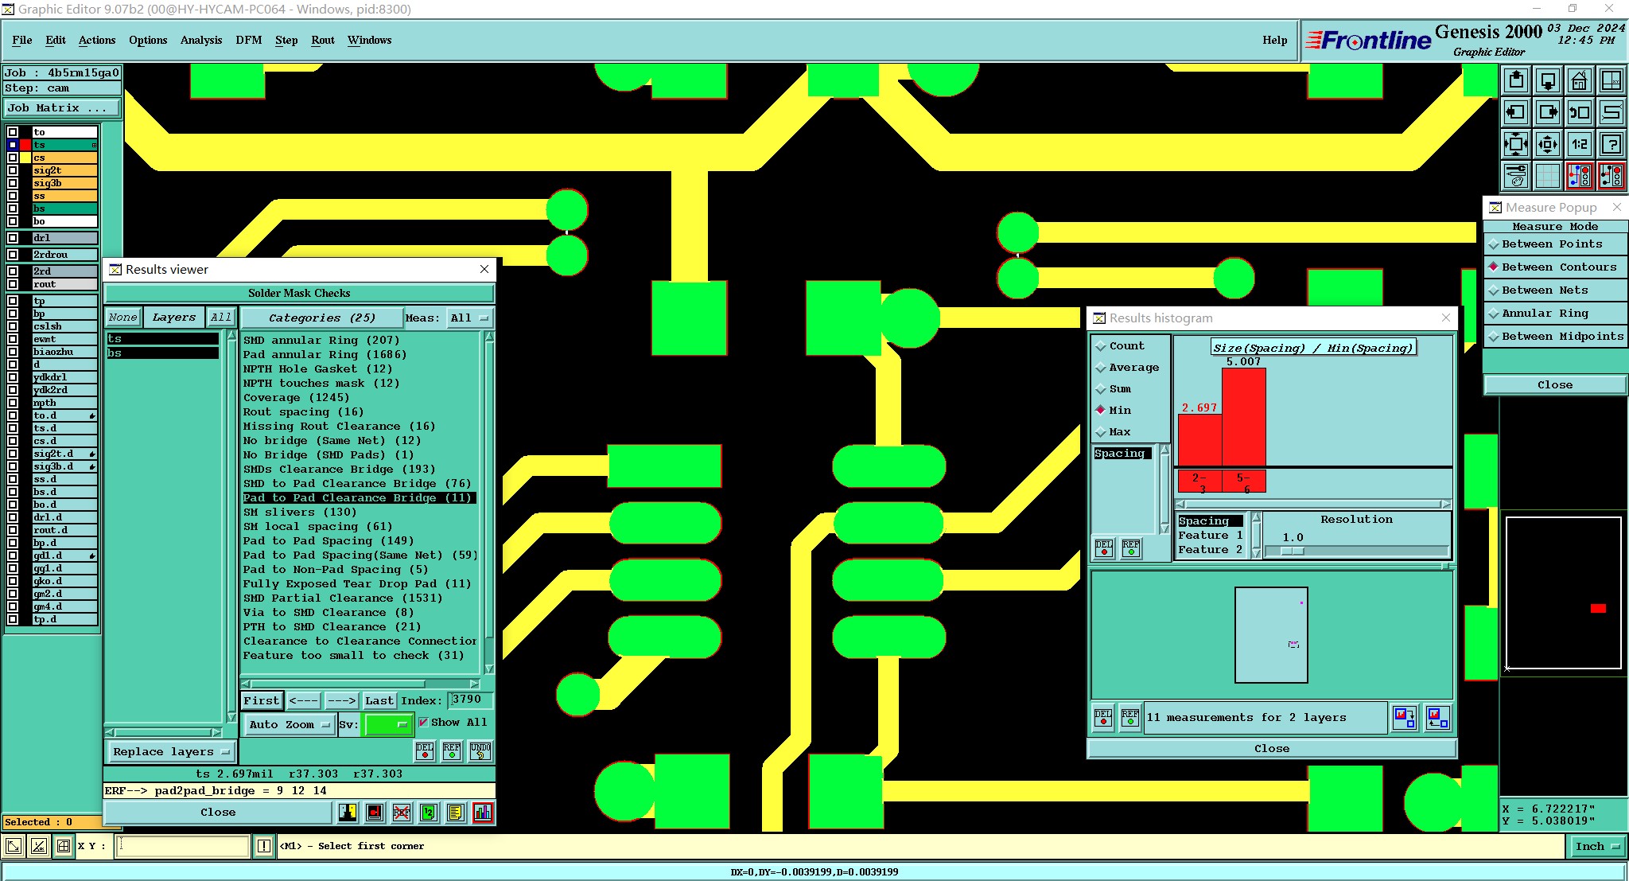Click the pan up arrow icon
The width and height of the screenshot is (1629, 881).
(1516, 80)
